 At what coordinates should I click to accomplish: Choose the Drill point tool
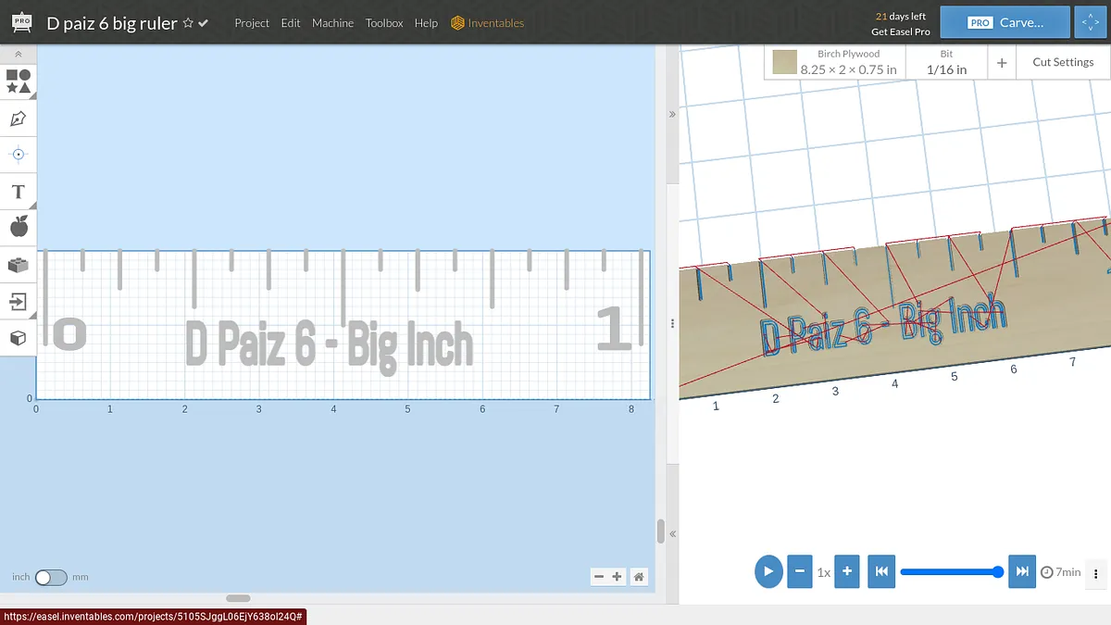coord(19,155)
